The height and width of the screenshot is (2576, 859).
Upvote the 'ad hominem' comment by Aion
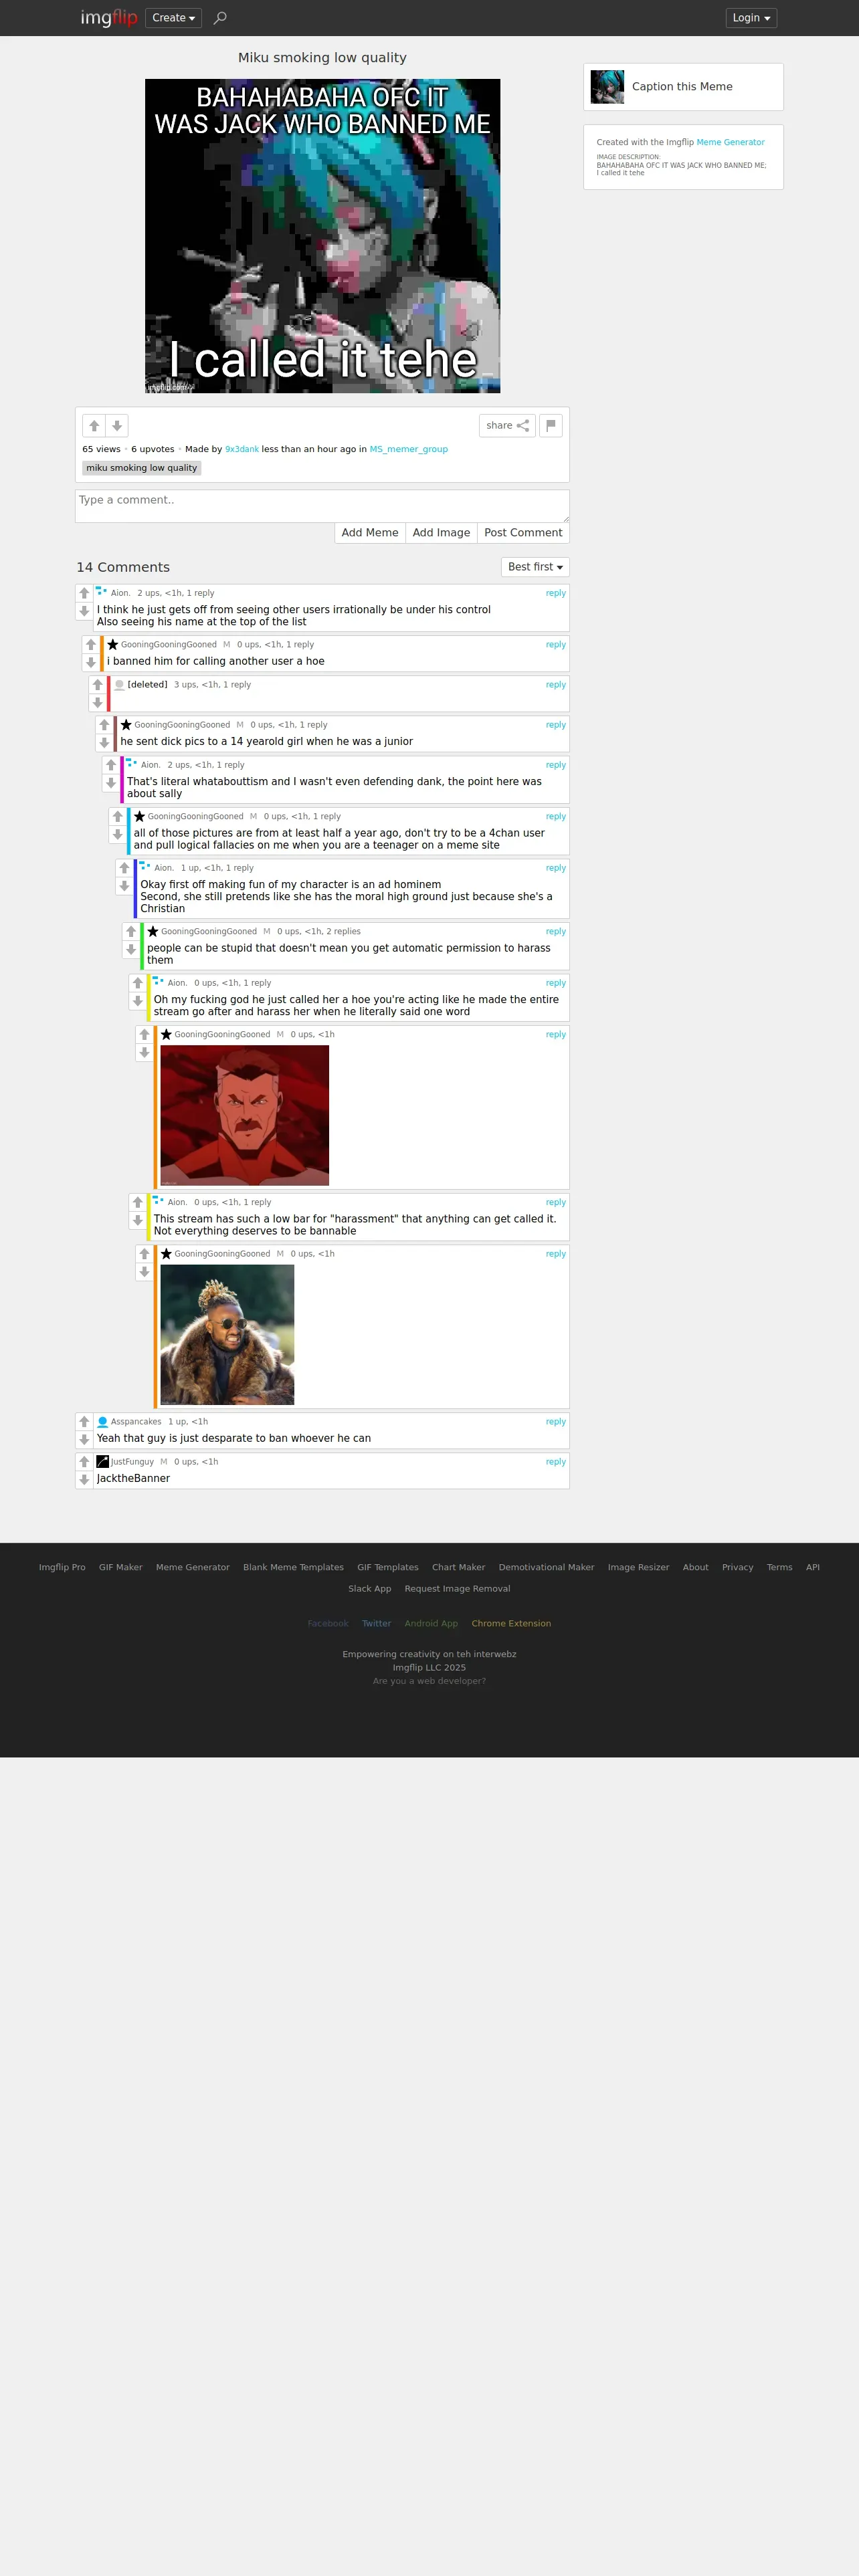pos(124,868)
